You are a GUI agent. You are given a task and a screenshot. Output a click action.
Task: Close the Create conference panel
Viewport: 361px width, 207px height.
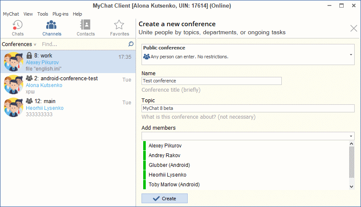354,28
